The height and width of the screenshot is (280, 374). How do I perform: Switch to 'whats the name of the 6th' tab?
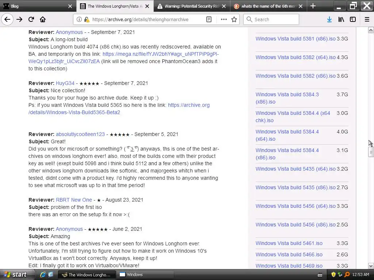pyautogui.click(x=269, y=6)
